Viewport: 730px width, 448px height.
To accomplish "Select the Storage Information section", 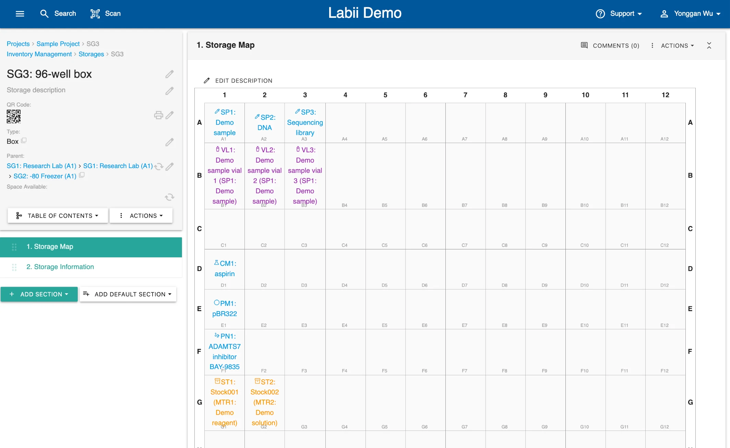I will click(60, 267).
